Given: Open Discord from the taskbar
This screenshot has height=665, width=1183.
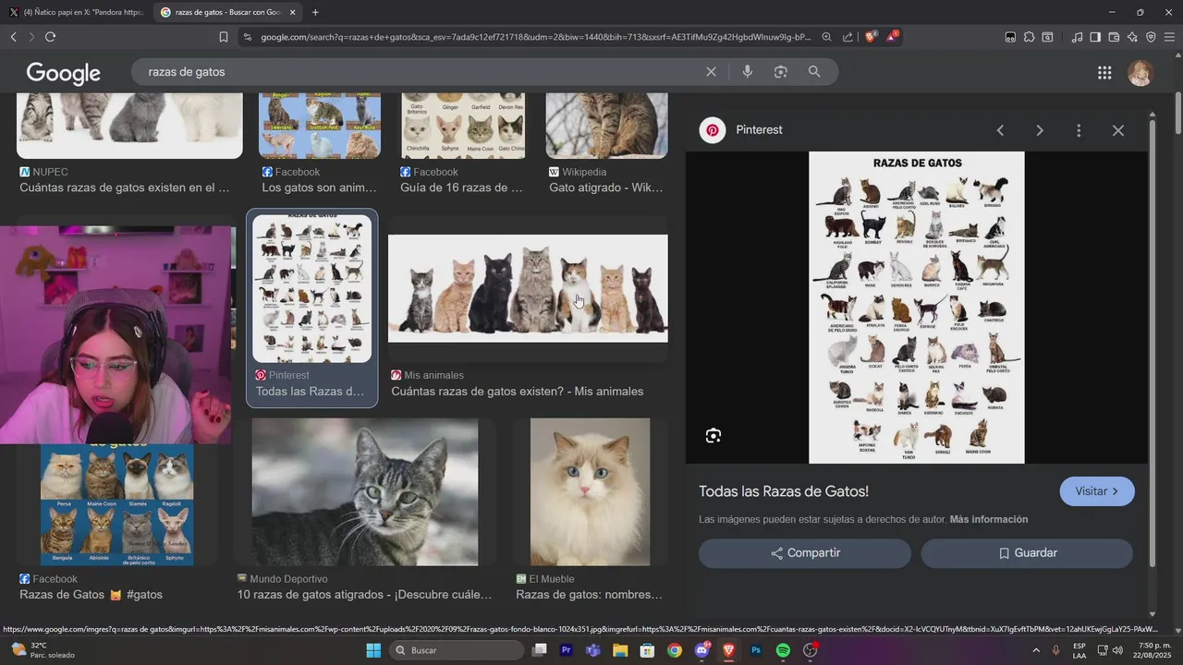Looking at the screenshot, I should pyautogui.click(x=701, y=650).
